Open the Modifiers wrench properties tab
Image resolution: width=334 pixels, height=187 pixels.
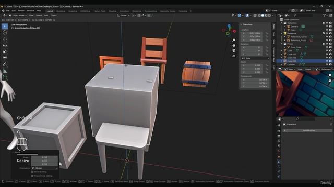279,162
